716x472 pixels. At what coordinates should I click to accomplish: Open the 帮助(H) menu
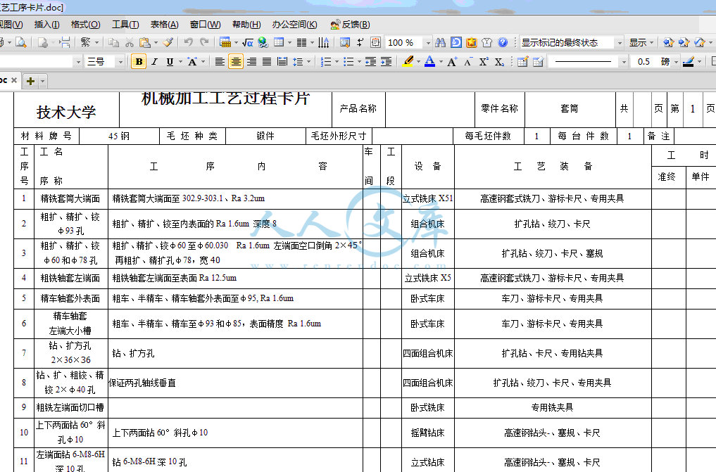[x=246, y=24]
